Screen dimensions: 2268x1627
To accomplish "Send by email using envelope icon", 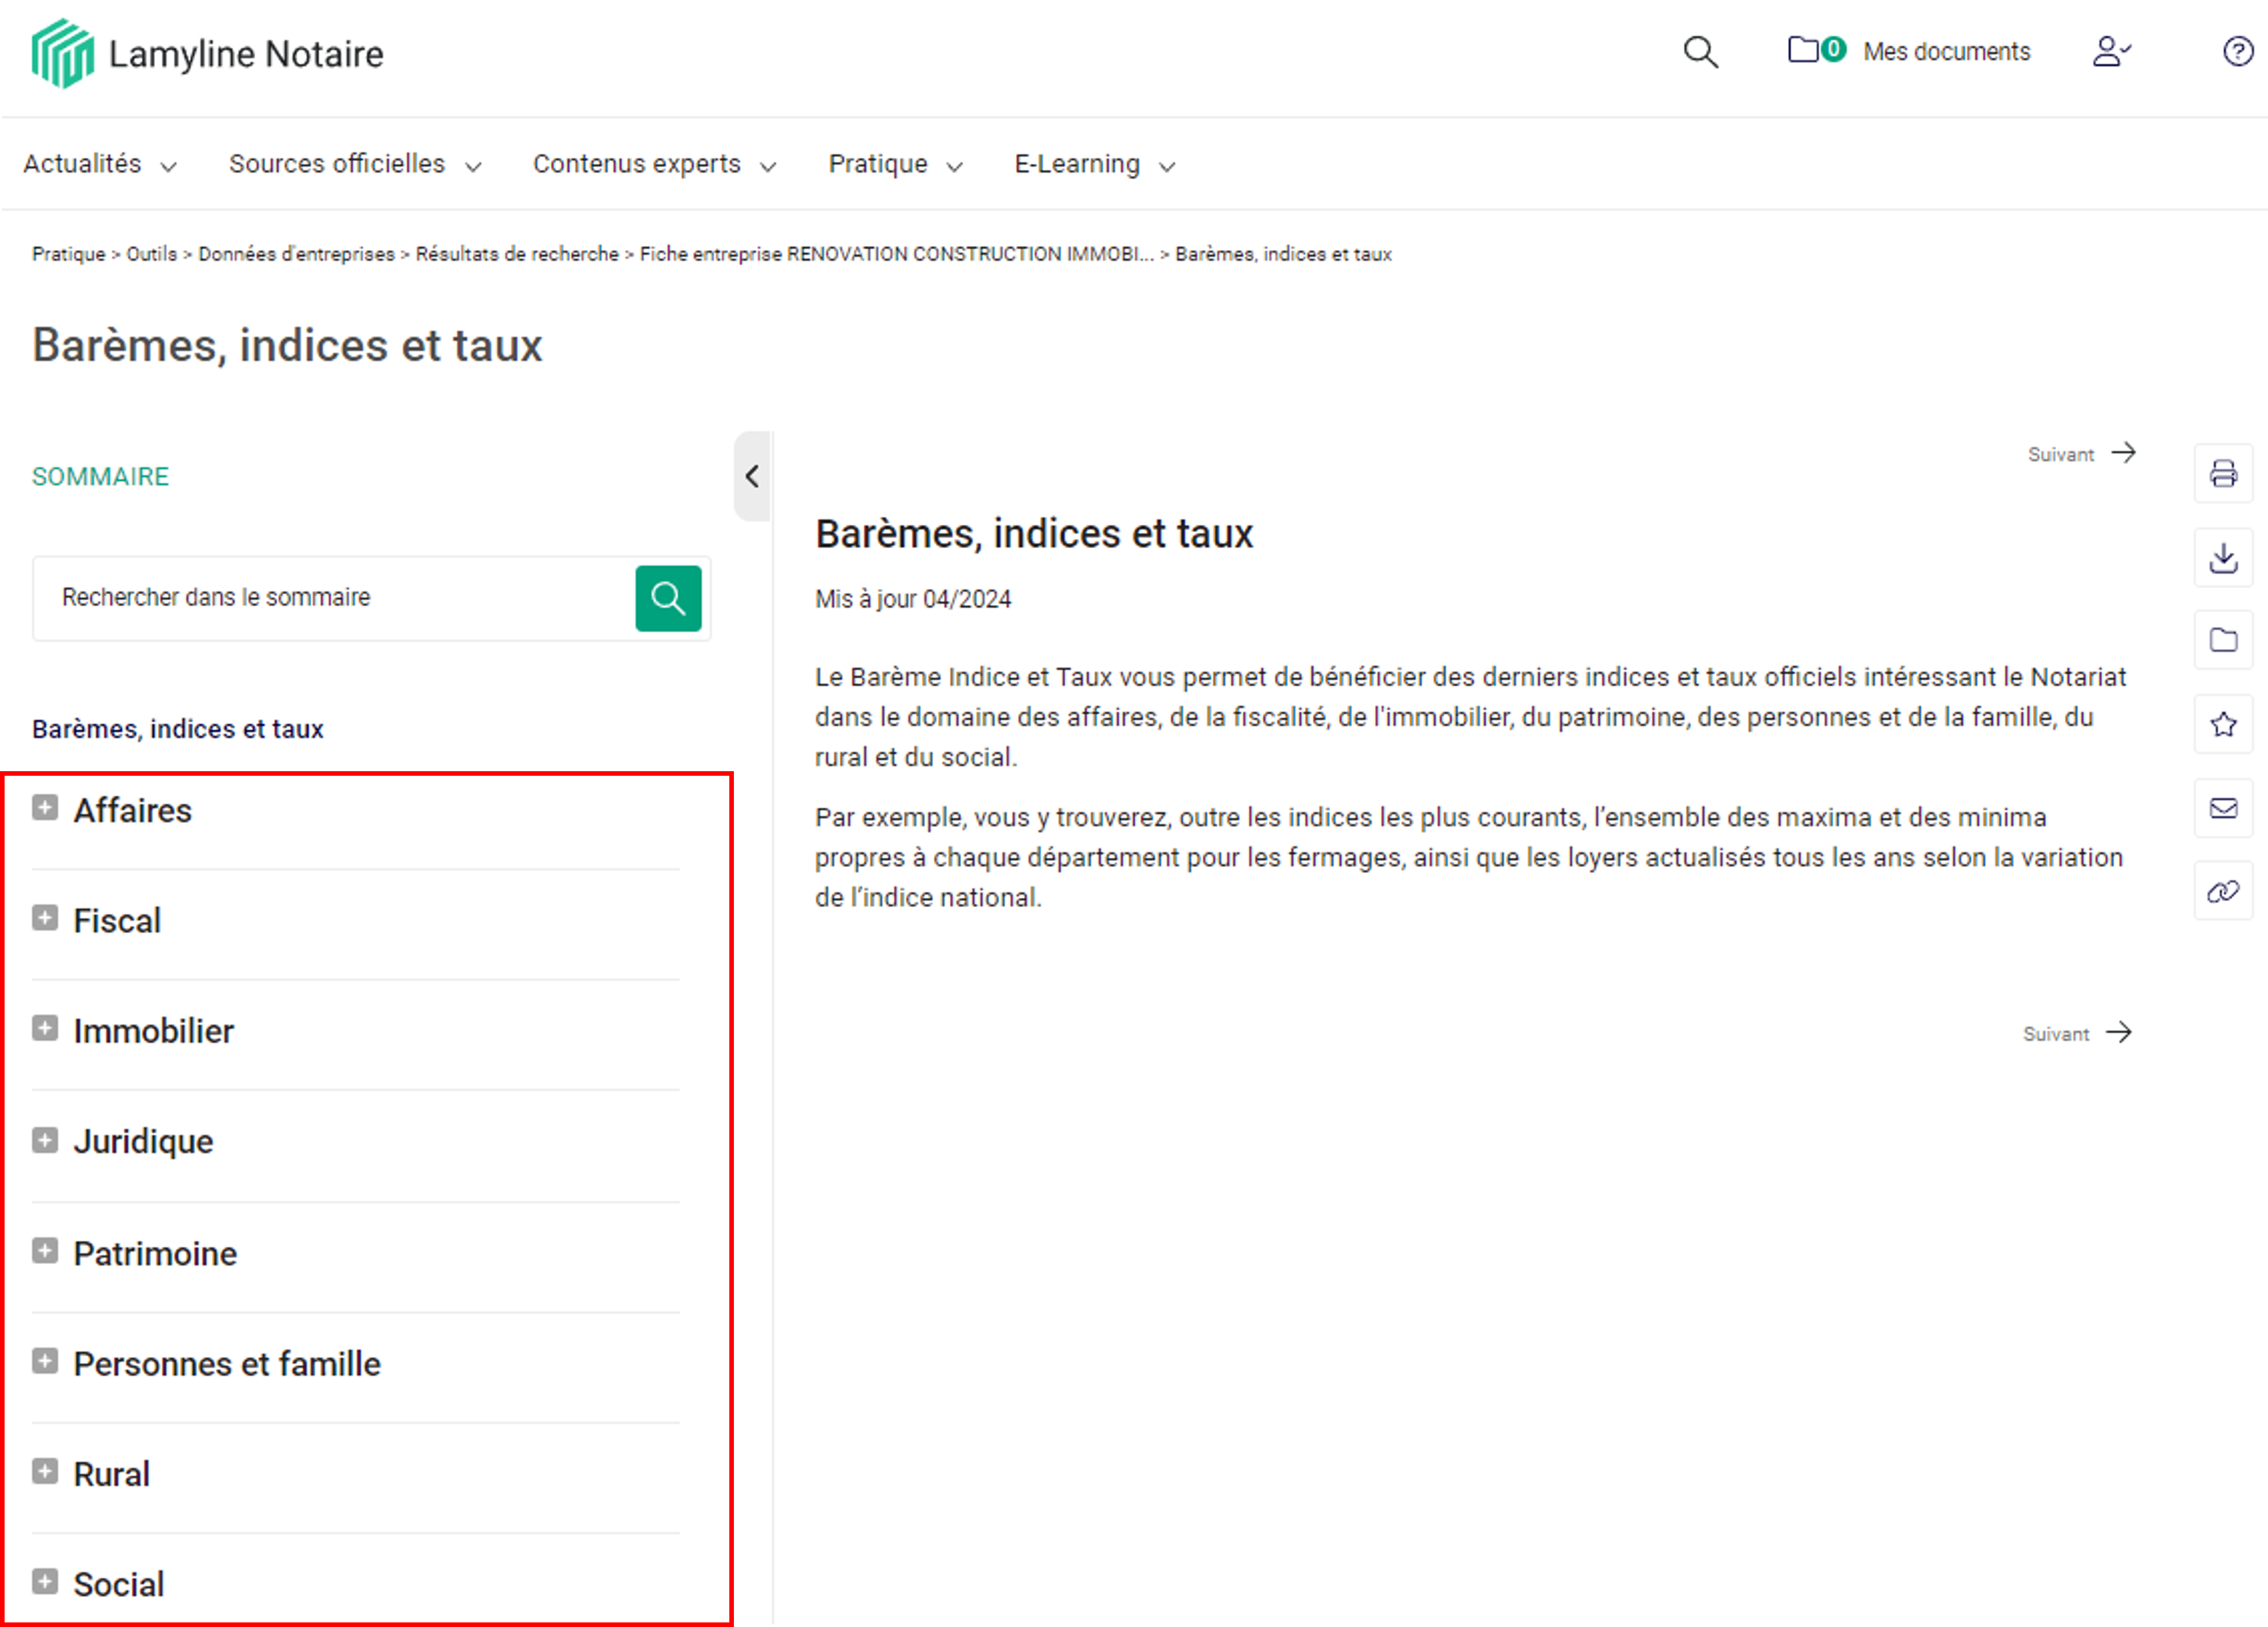I will pos(2222,808).
